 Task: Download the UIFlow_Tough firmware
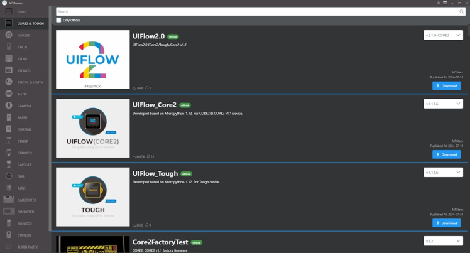point(446,223)
